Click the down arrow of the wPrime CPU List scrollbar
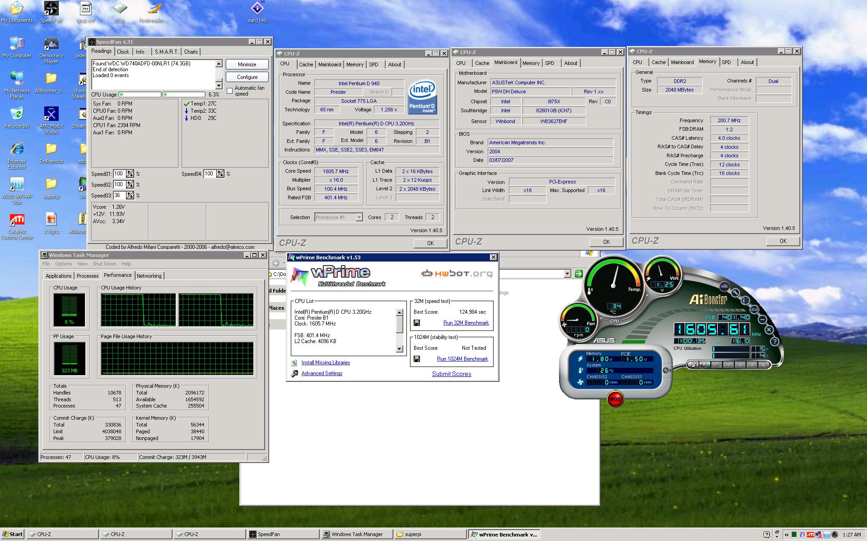Image resolution: width=867 pixels, height=541 pixels. 399,349
